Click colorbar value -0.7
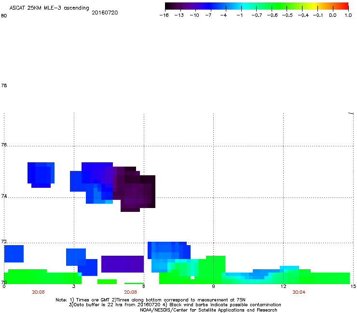Image resolution: width=357 pixels, height=313 pixels. coord(257,15)
